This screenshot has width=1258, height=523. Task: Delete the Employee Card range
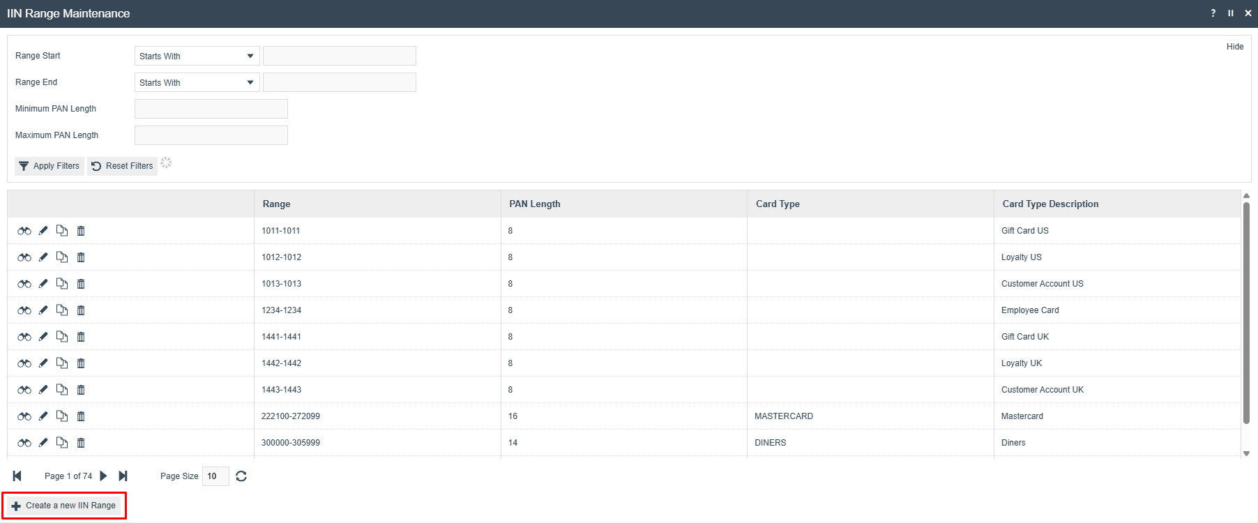(x=81, y=310)
